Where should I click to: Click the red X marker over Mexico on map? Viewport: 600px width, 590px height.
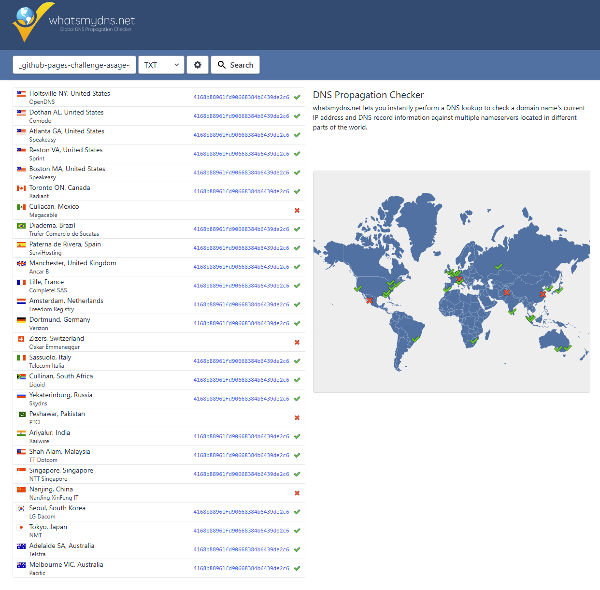click(x=369, y=301)
